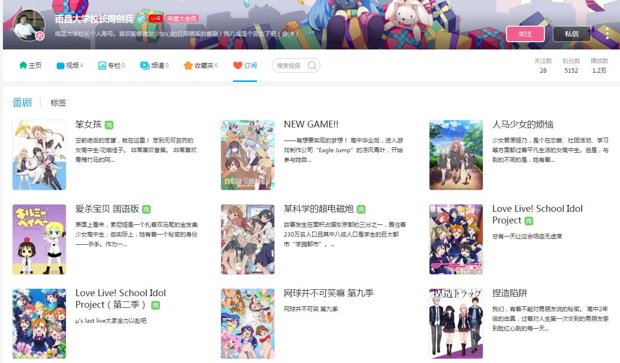This screenshot has height=363, width=620.
Task: Go to the 主页 home tab icon
Action: (23, 65)
